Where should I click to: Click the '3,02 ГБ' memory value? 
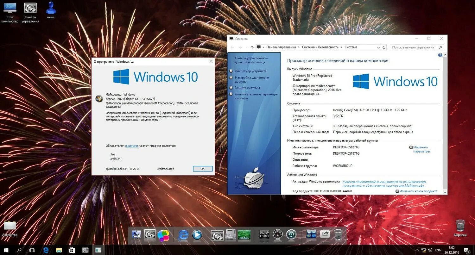[x=338, y=116]
